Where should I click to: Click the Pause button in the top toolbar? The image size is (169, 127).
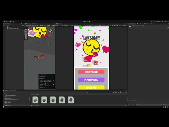87,21
